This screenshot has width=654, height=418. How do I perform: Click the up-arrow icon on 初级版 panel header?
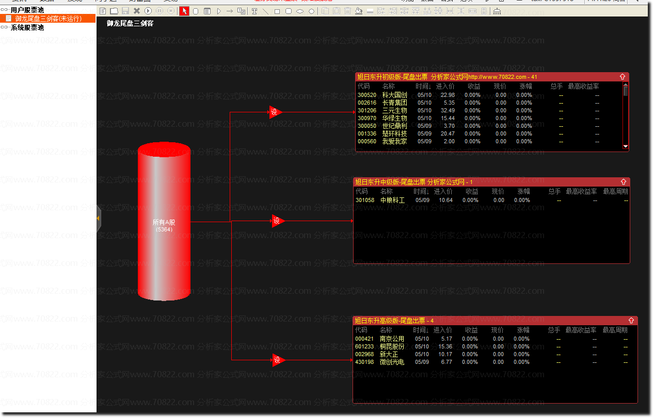tap(623, 77)
